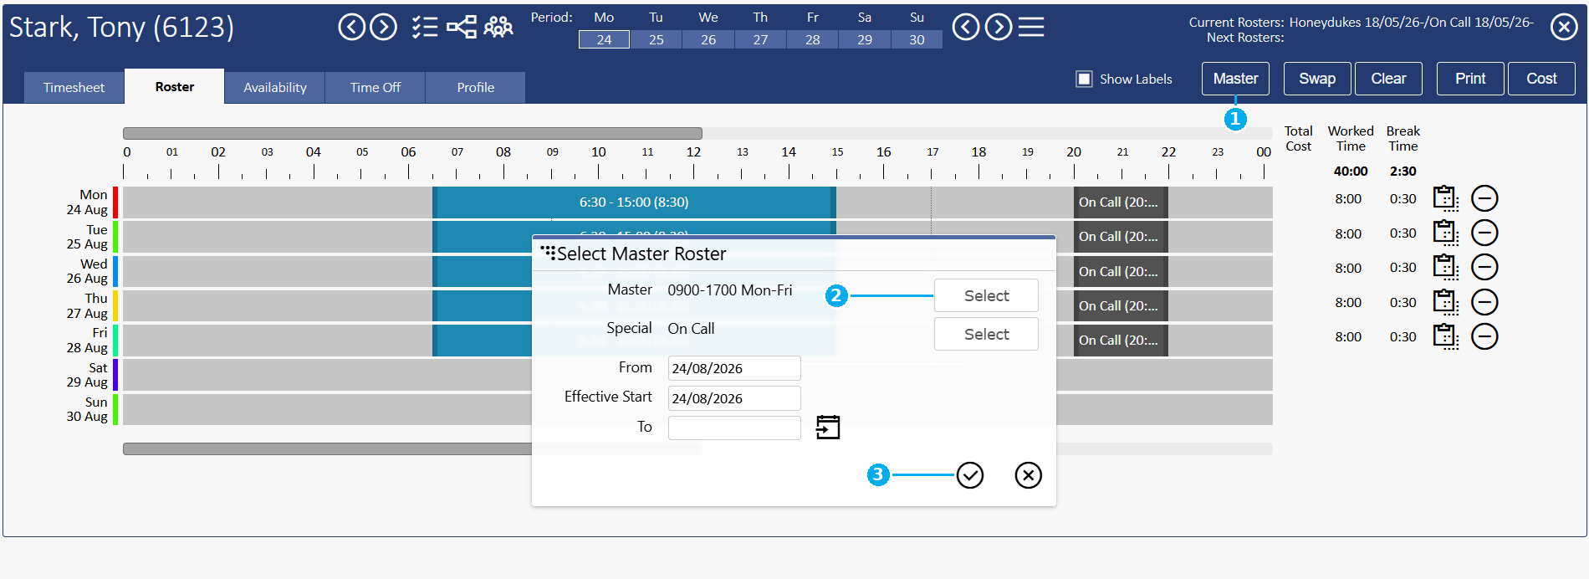This screenshot has height=579, width=1589.
Task: Click the bottom timeline horizontal scrollbar
Action: coord(327,449)
